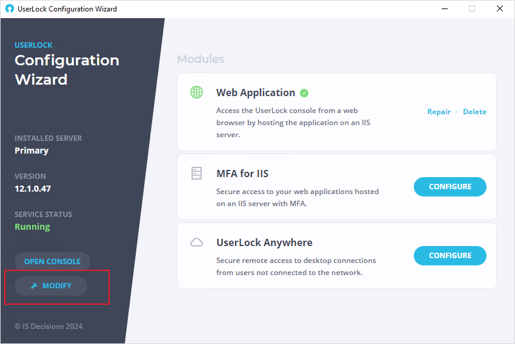Open the UserLock console

pos(52,261)
